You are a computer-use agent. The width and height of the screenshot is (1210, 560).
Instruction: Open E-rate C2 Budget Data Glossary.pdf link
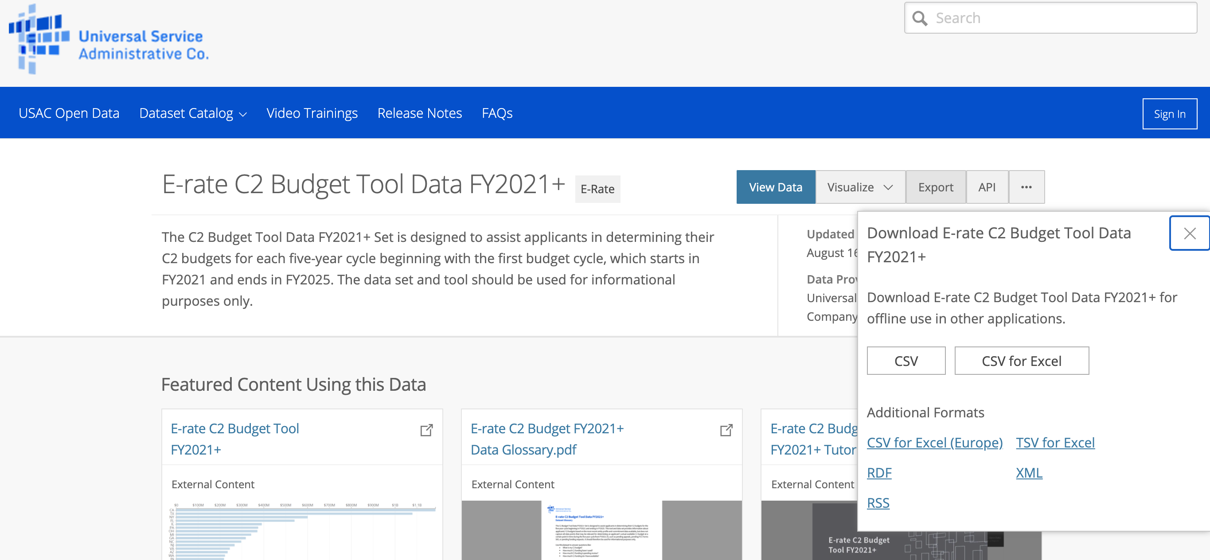click(x=547, y=439)
